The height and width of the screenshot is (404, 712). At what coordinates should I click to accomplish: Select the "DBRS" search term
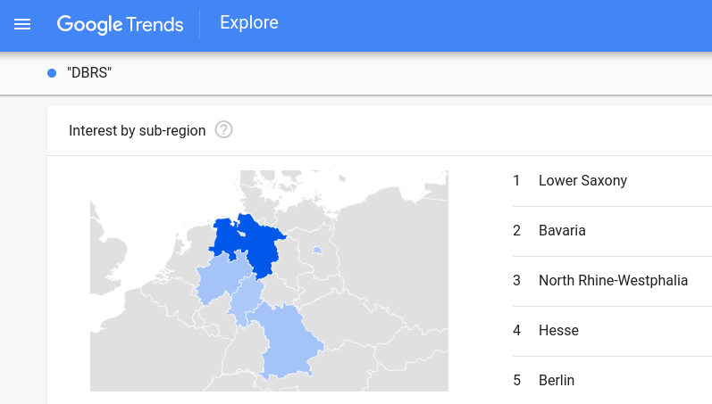[x=89, y=72]
